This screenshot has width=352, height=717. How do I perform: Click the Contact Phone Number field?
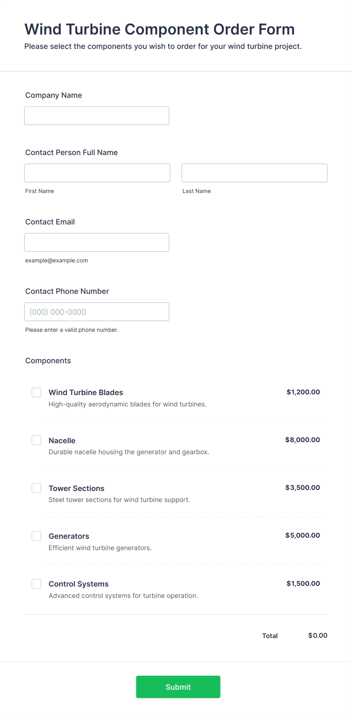point(97,312)
